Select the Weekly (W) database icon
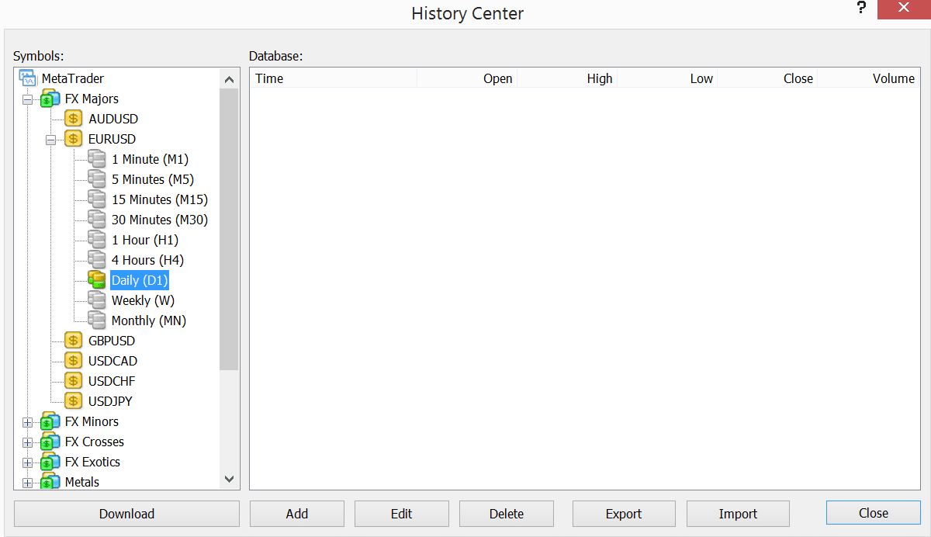 click(x=96, y=300)
